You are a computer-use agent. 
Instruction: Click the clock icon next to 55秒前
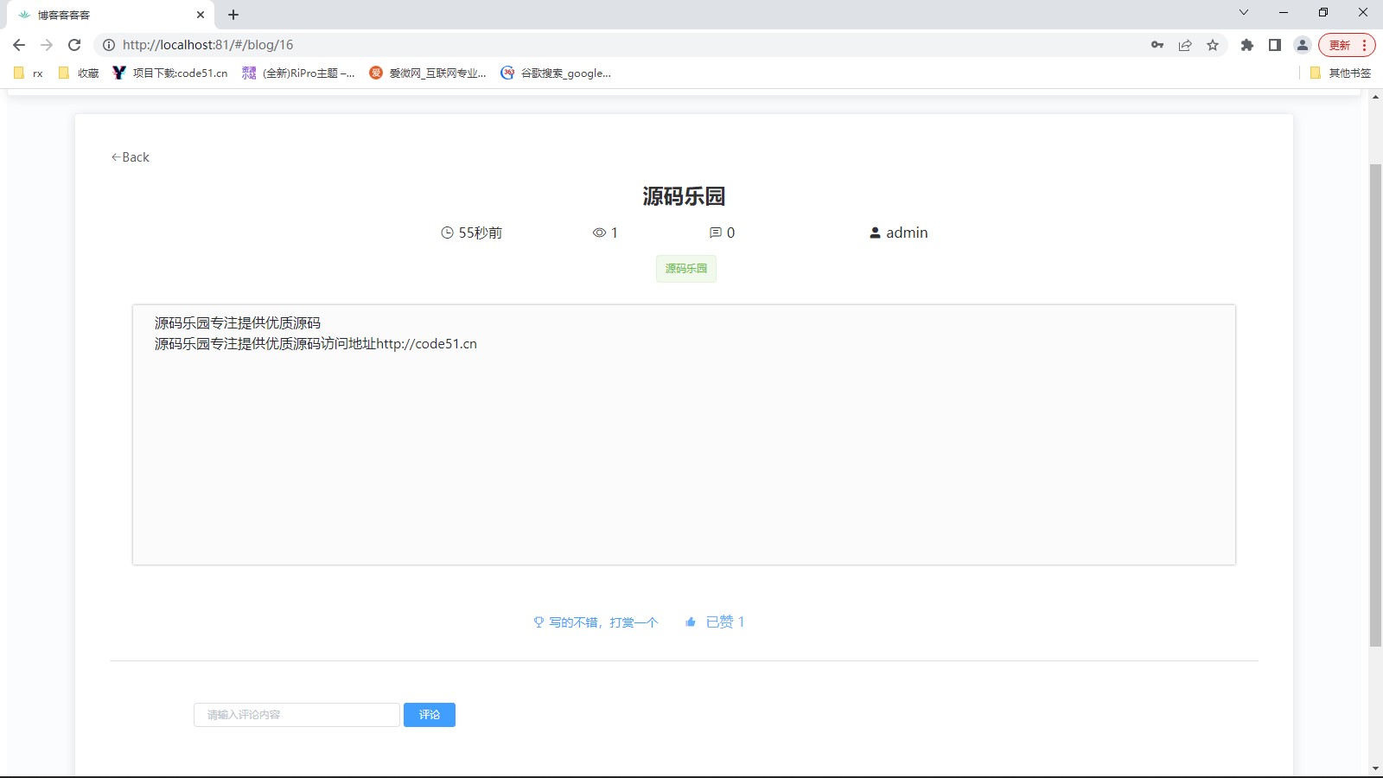pos(447,233)
